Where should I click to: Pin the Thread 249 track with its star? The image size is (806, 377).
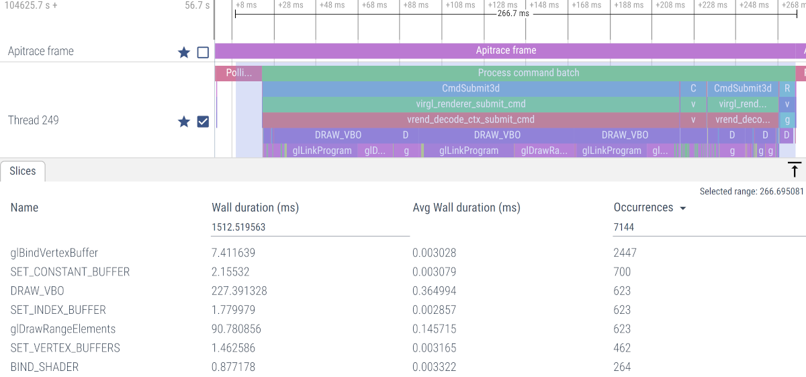point(184,122)
